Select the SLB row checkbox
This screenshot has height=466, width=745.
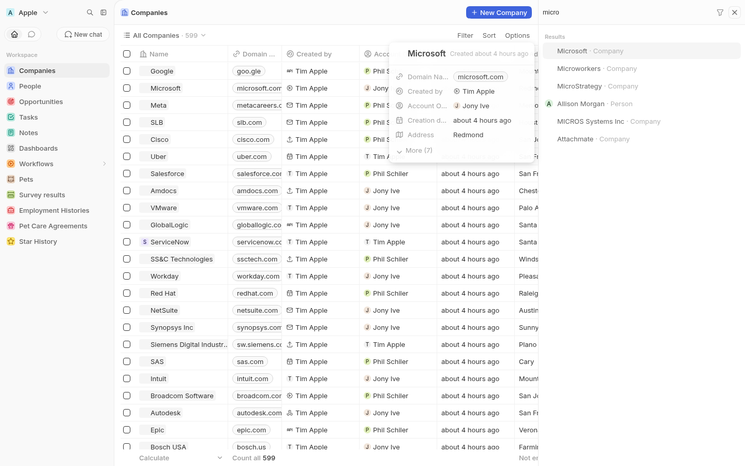[127, 122]
